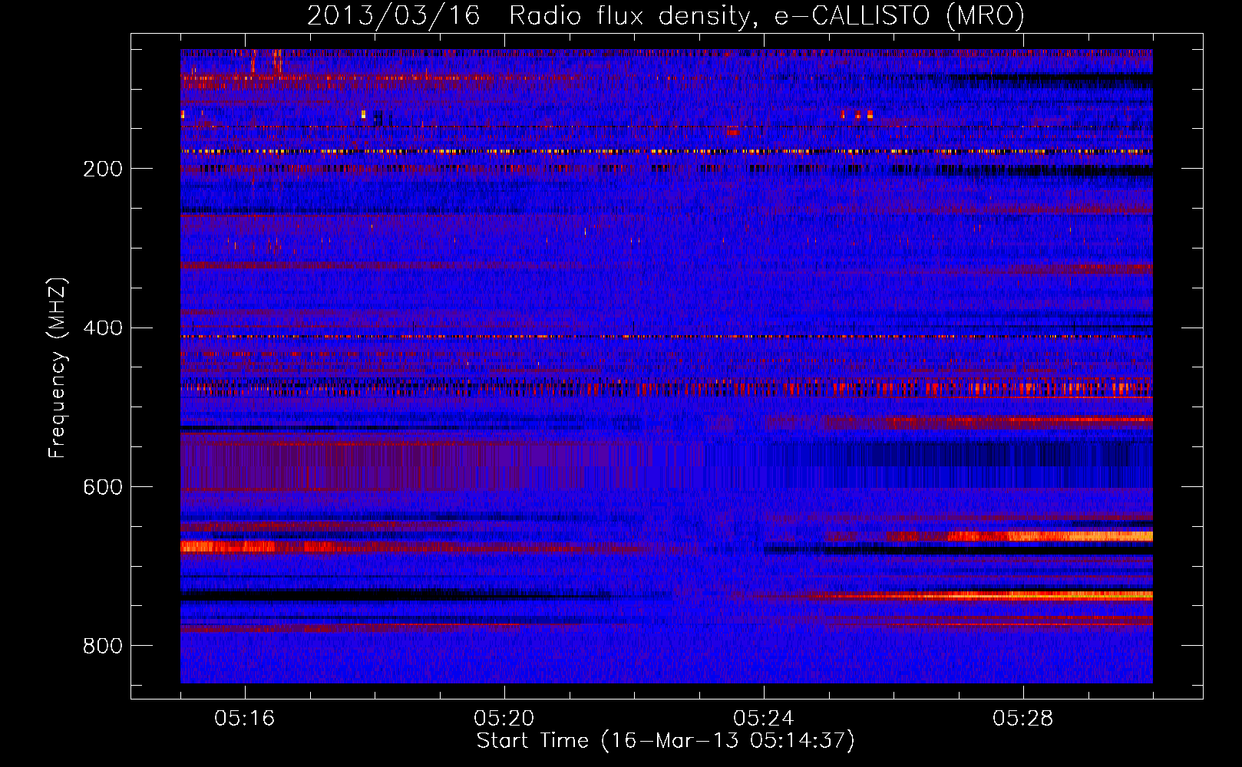This screenshot has width=1242, height=767.
Task: Click the 05:20 time tick label
Action: (504, 719)
